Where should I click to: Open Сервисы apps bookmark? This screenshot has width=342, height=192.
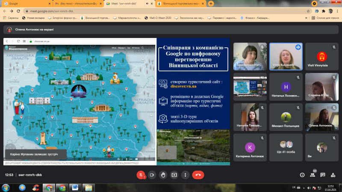pos(11,18)
